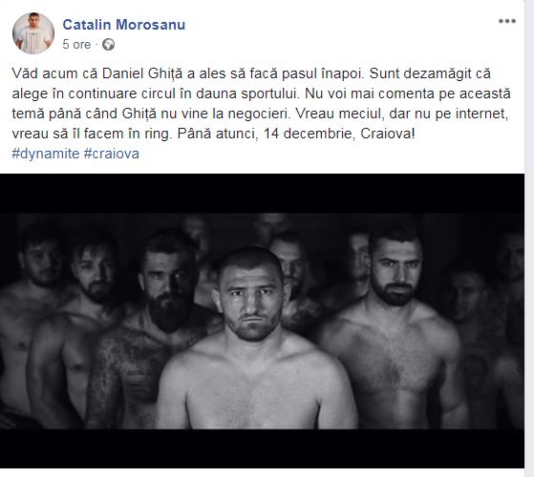The width and height of the screenshot is (534, 477).
Task: Click the bottom black letterbox bar of video
Action: coord(262,448)
